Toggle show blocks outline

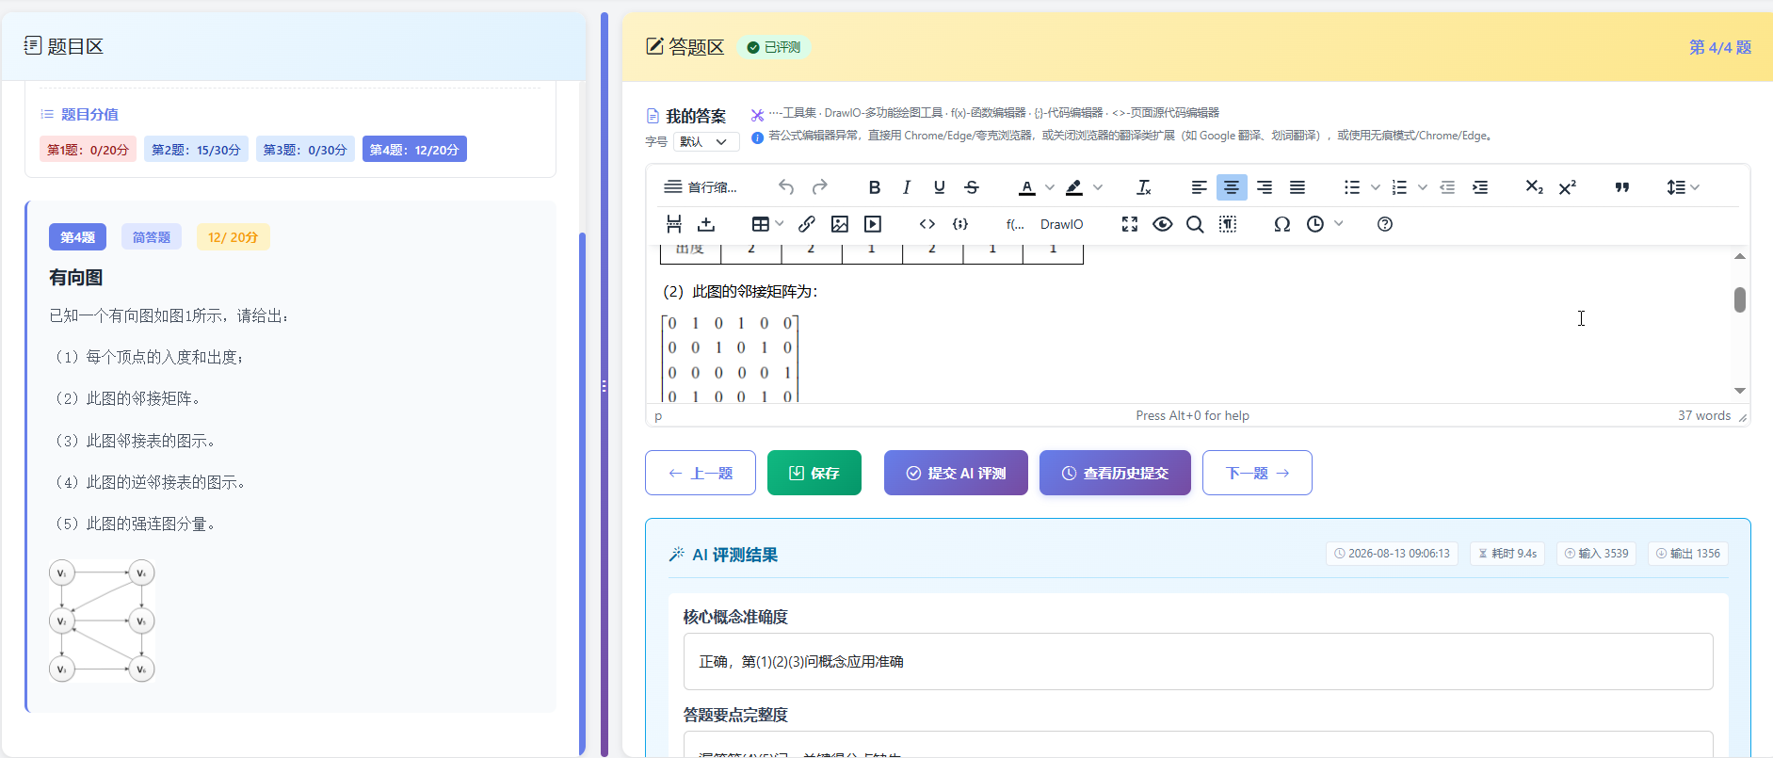1228,224
